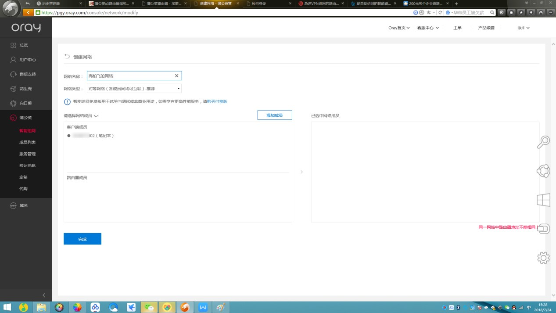The width and height of the screenshot is (556, 313).
Task: Open 向日葵 in the sidebar
Action: [x=26, y=103]
